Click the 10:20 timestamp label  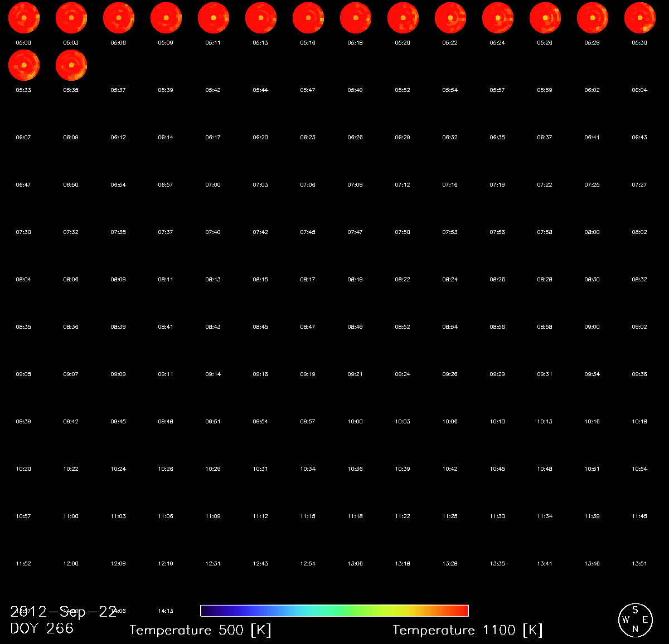[x=23, y=469]
